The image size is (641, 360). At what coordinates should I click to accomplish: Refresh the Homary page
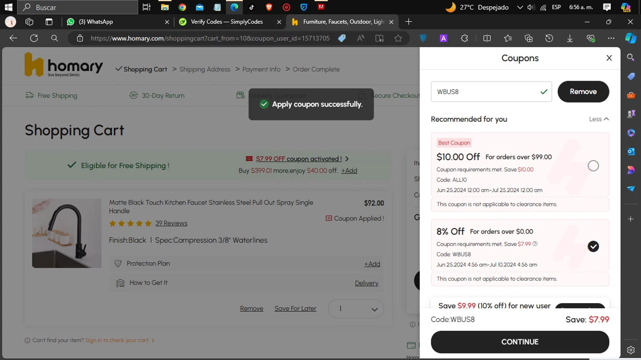click(34, 38)
